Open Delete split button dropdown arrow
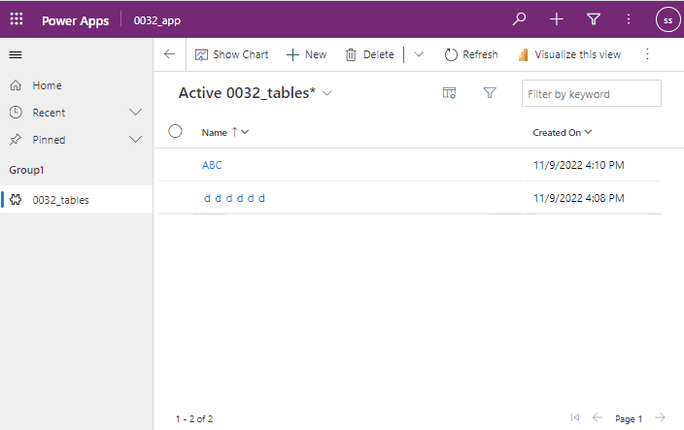 tap(419, 54)
